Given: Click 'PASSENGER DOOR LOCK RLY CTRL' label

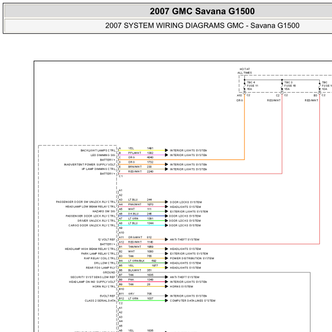Looking at the screenshot, I should (90, 216).
